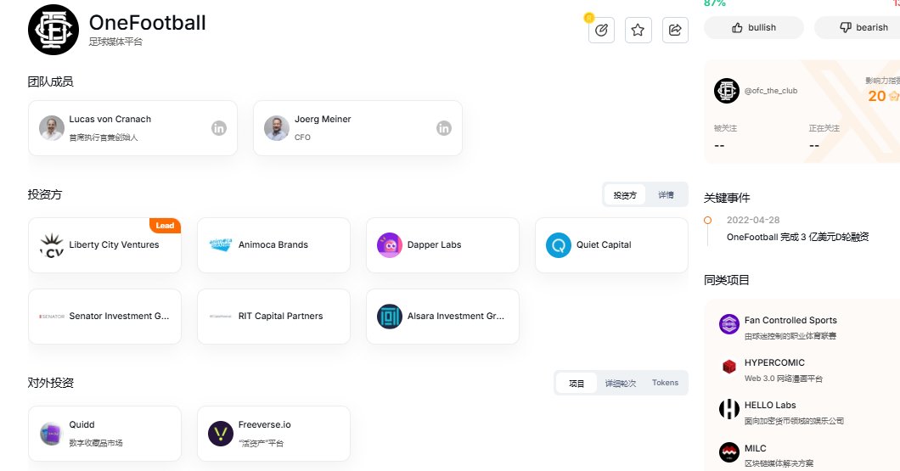Click the OneFootball title text
Screen dimensions: 900x471
pos(148,23)
